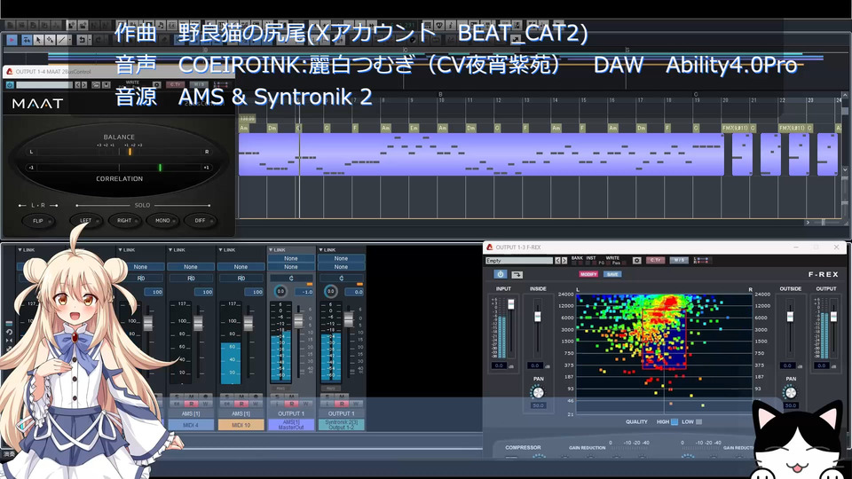Click the F-REX INPUT level fader

[x=511, y=305]
